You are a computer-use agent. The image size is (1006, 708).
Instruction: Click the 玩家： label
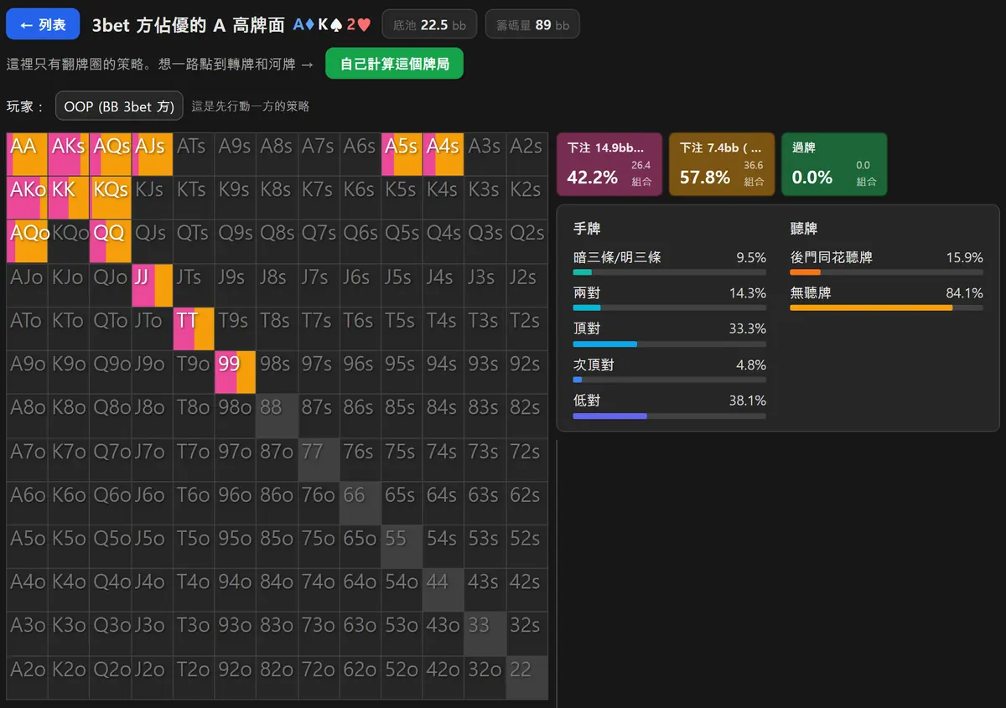tap(25, 106)
